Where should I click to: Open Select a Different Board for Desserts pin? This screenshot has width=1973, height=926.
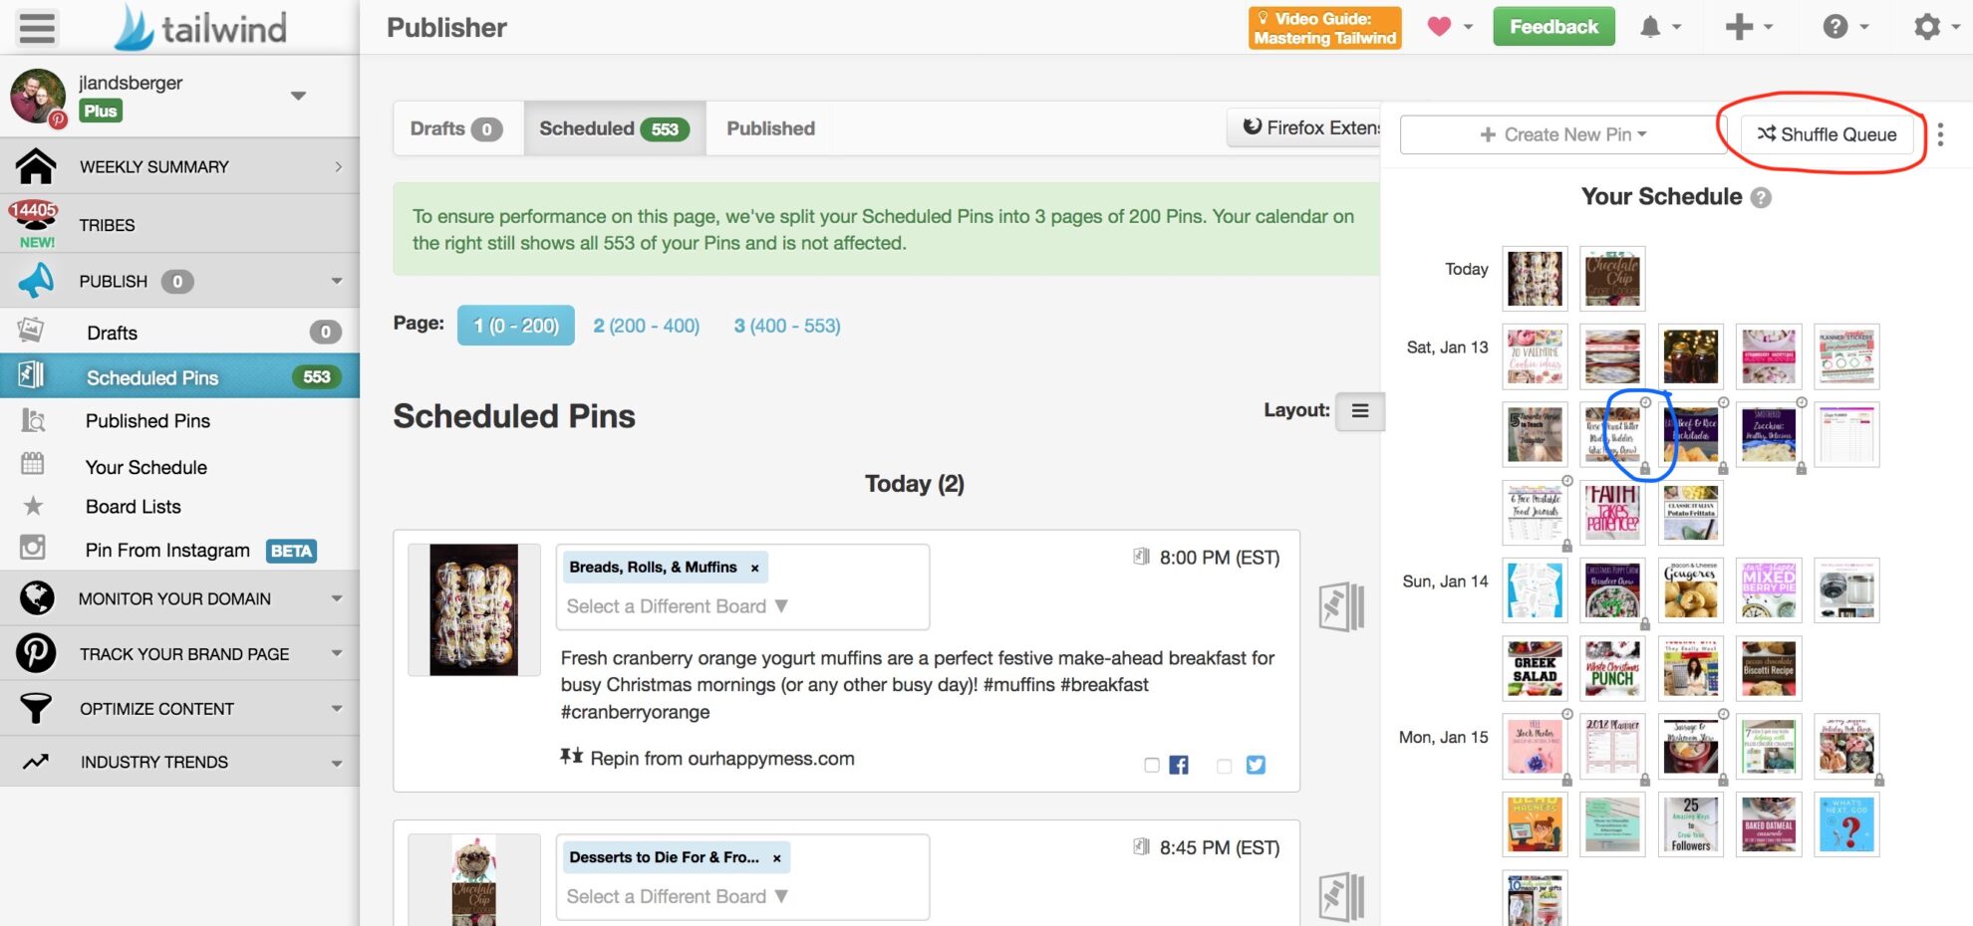pos(678,896)
